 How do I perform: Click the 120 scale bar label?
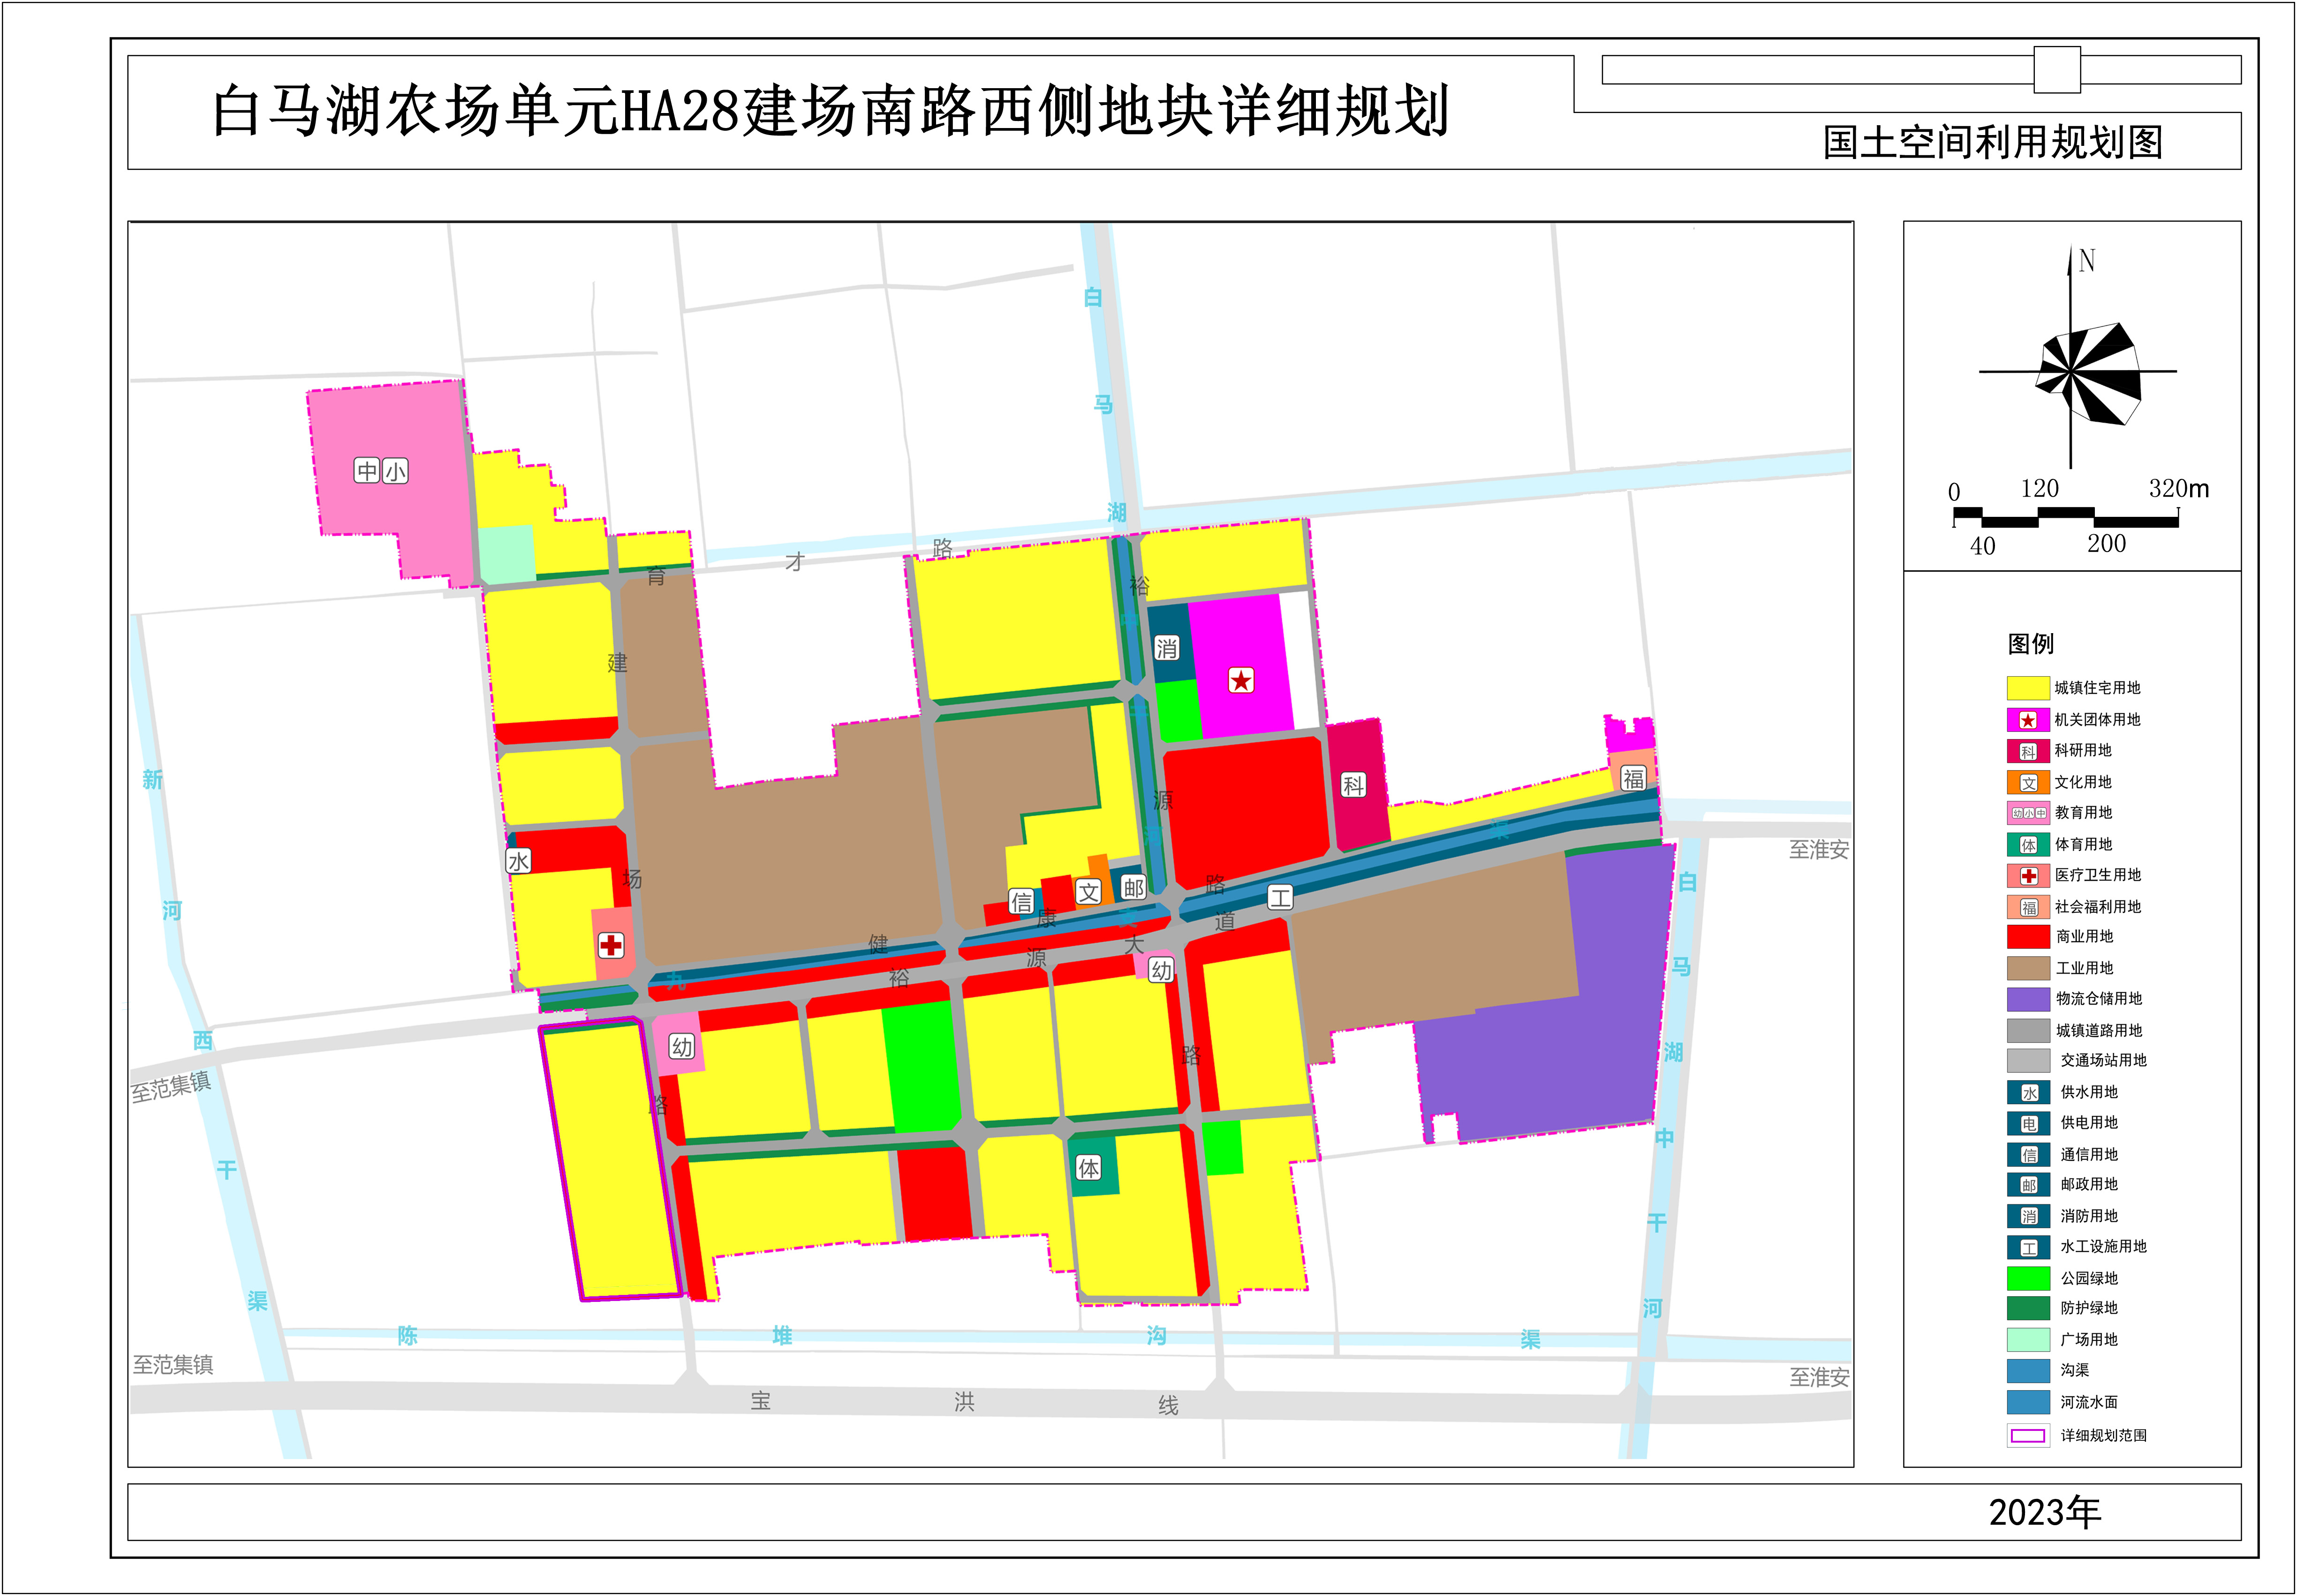tap(2040, 488)
